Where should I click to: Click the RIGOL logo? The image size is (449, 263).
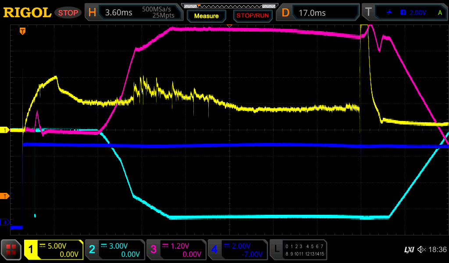click(x=27, y=13)
